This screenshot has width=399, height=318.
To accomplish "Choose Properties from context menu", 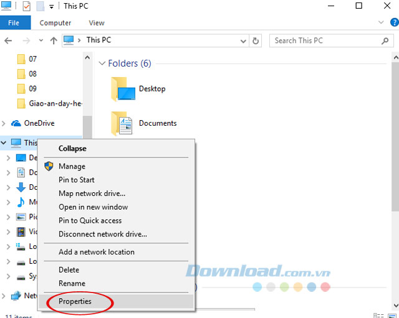I will 117,301.
